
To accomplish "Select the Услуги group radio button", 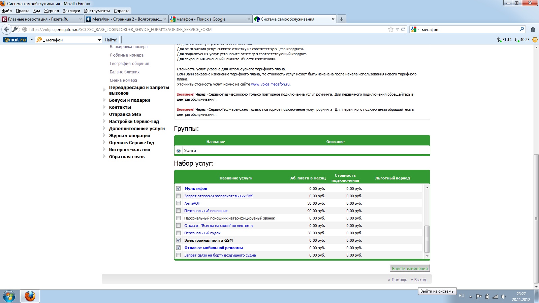I will tap(179, 151).
